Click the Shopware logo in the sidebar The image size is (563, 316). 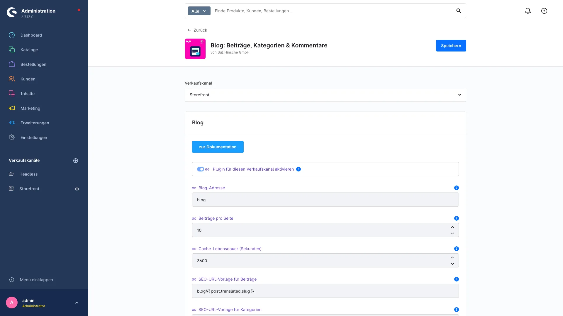12,12
